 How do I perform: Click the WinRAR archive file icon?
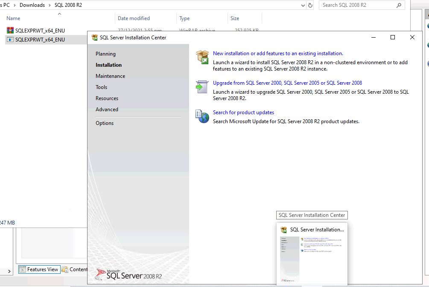tap(10, 30)
